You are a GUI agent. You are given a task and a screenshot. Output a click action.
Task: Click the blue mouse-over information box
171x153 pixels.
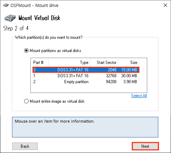(85, 127)
